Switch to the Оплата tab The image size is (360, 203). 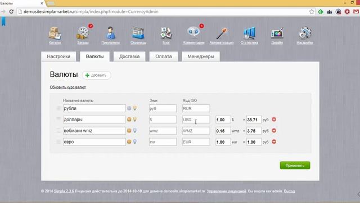(x=164, y=56)
